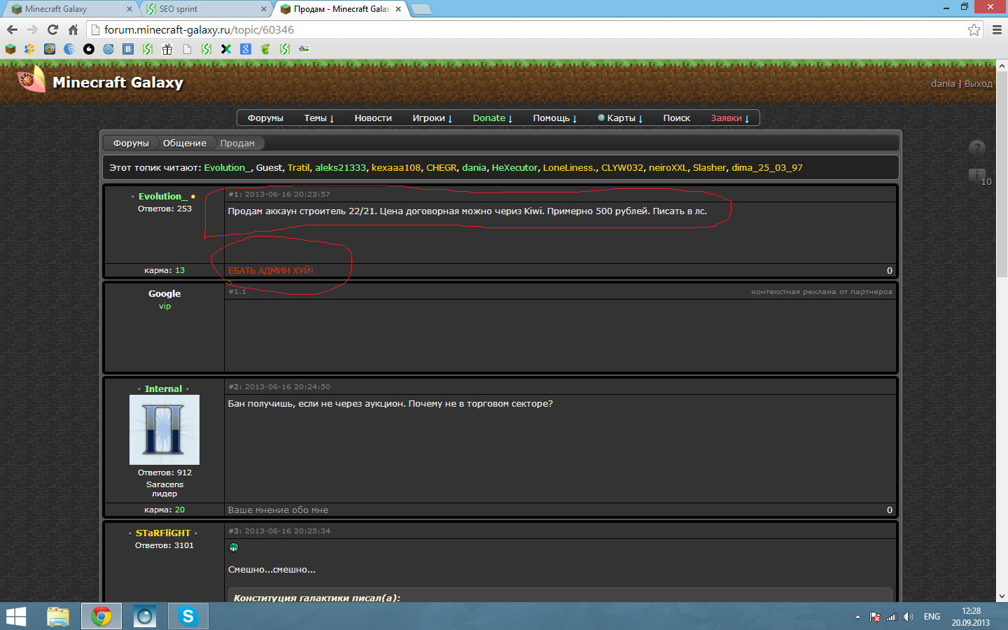Open the Поиск menu item
The image size is (1008, 630).
coord(676,118)
